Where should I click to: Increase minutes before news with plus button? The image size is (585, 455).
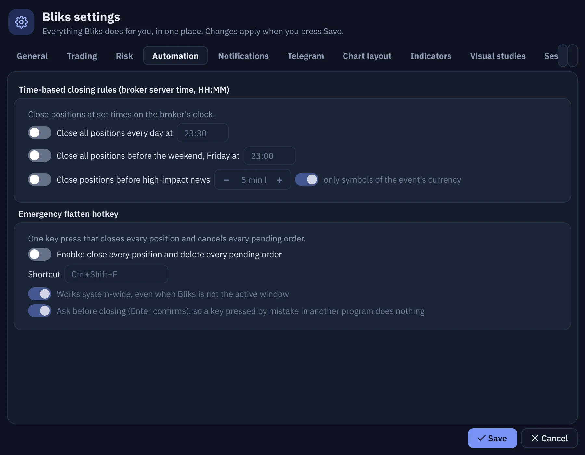(279, 180)
